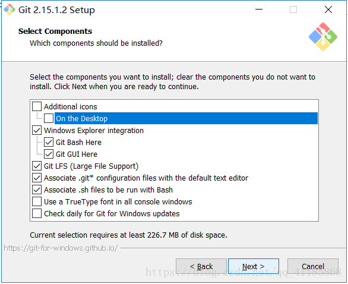
Task: Select 'Check daily for Git for Windows updates' label
Action: point(112,214)
